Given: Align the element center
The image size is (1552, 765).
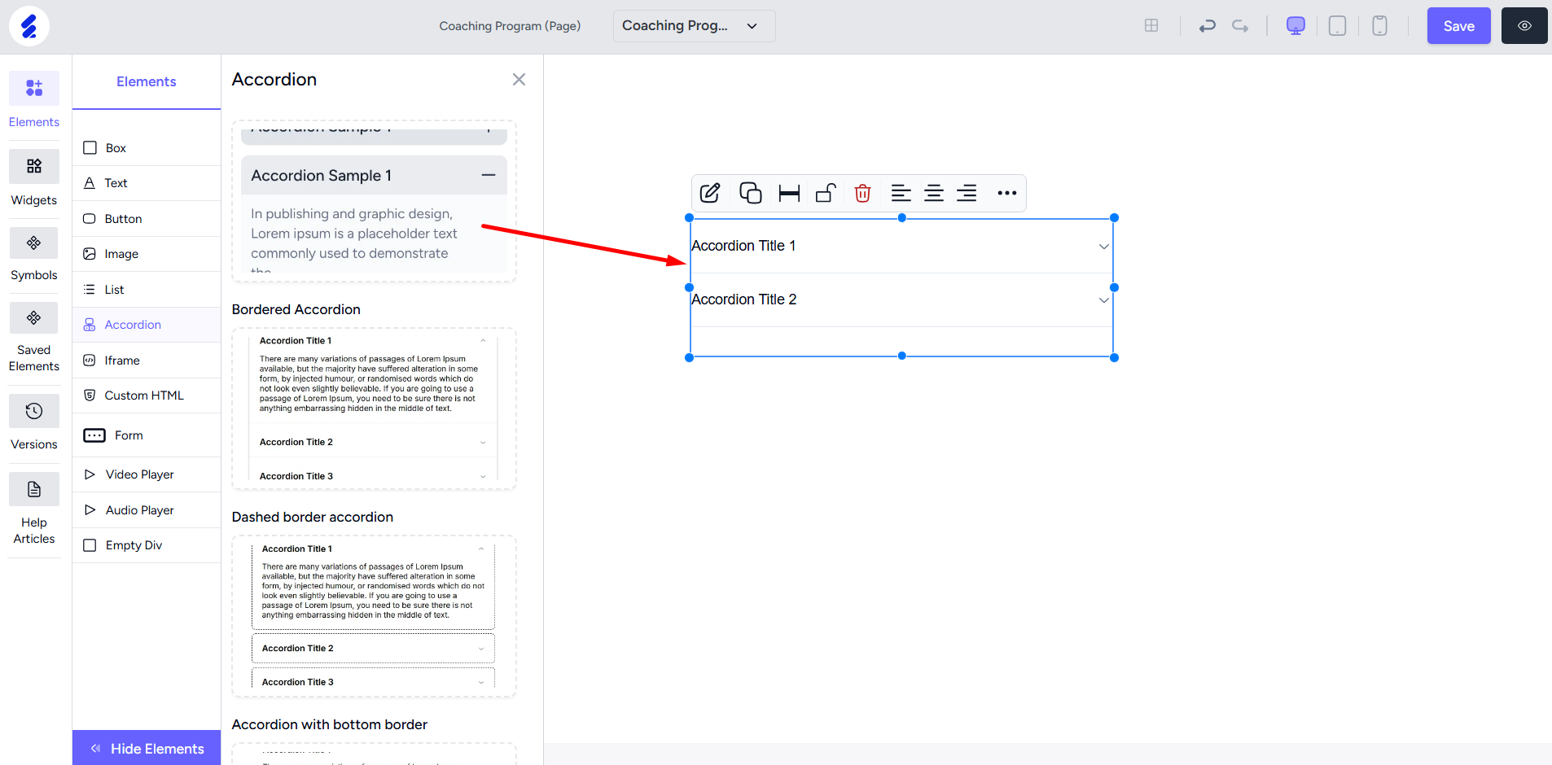Looking at the screenshot, I should tap(934, 193).
